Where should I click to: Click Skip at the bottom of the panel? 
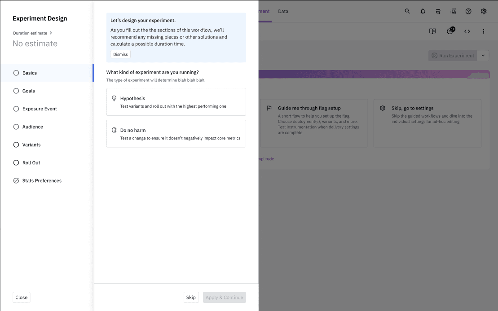(x=191, y=297)
